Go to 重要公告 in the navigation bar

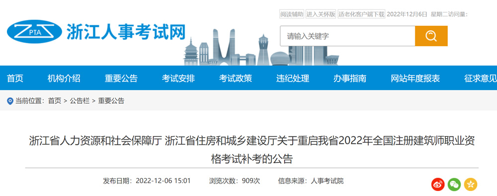121,78
